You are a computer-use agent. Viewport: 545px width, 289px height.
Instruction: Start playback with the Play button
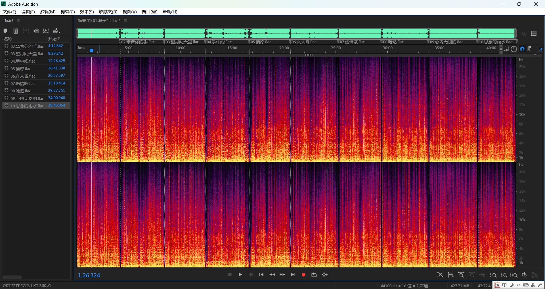[240, 275]
